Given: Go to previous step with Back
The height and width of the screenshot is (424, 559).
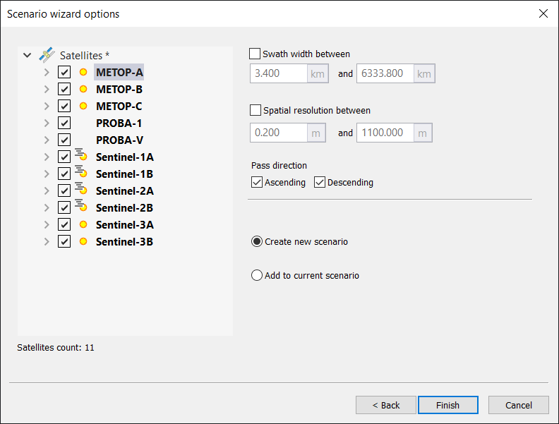Looking at the screenshot, I should coord(386,405).
